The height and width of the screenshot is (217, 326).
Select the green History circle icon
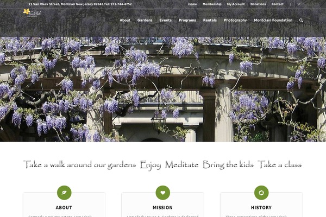click(261, 193)
